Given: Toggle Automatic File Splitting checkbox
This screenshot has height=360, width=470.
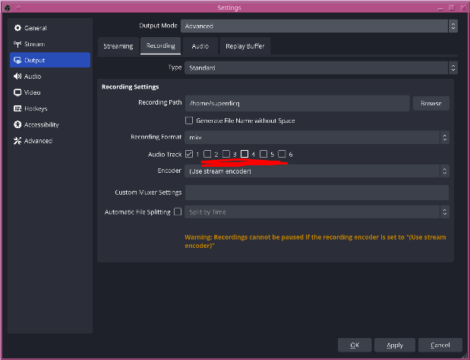Looking at the screenshot, I should tap(178, 212).
